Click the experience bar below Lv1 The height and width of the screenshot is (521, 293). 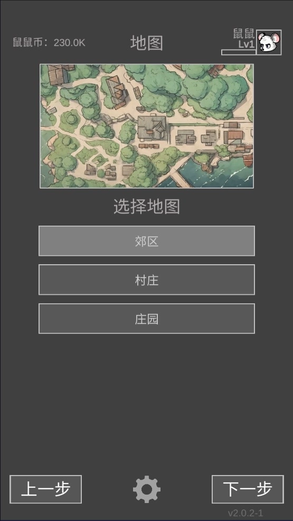tap(239, 52)
